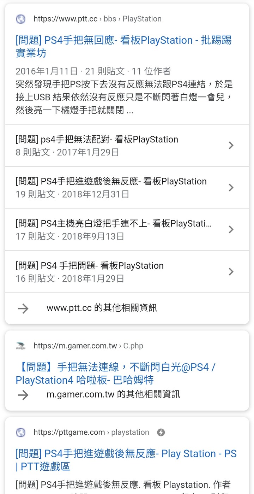Expand the PS4主機亮白燈把手連不上 chevron

(x=231, y=229)
